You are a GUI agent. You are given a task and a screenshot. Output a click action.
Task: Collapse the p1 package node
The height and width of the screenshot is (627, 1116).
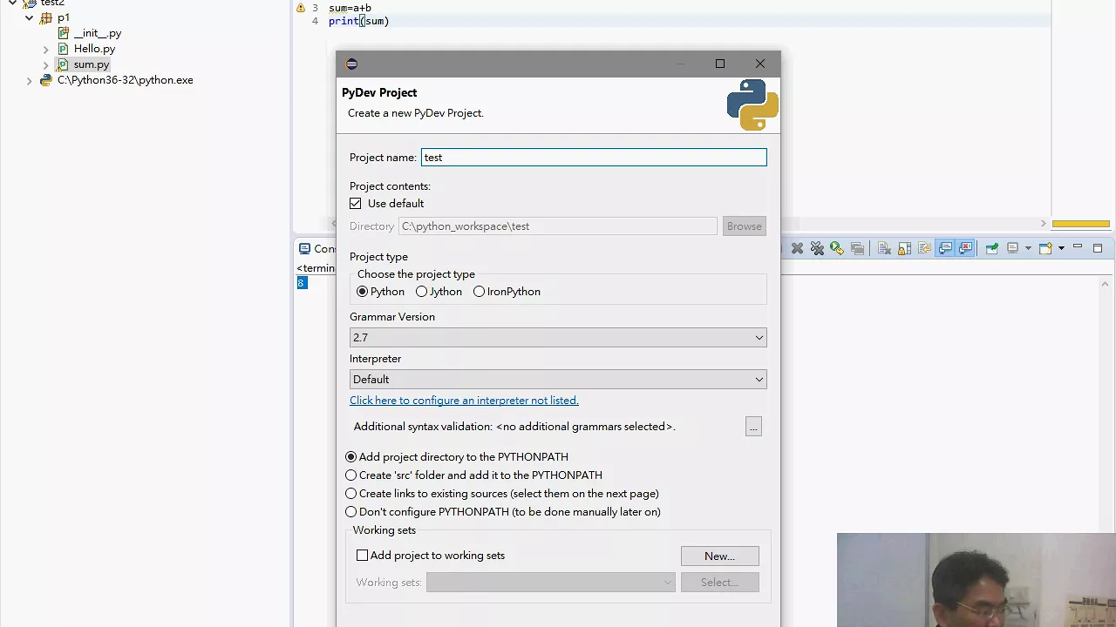[29, 17]
